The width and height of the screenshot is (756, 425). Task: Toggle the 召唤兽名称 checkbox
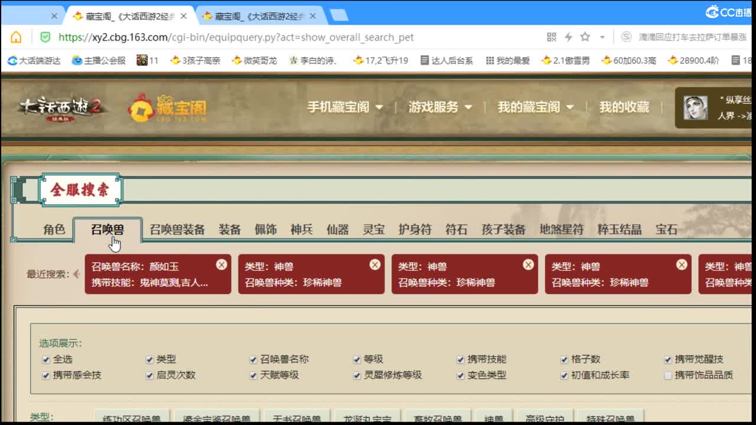click(253, 359)
